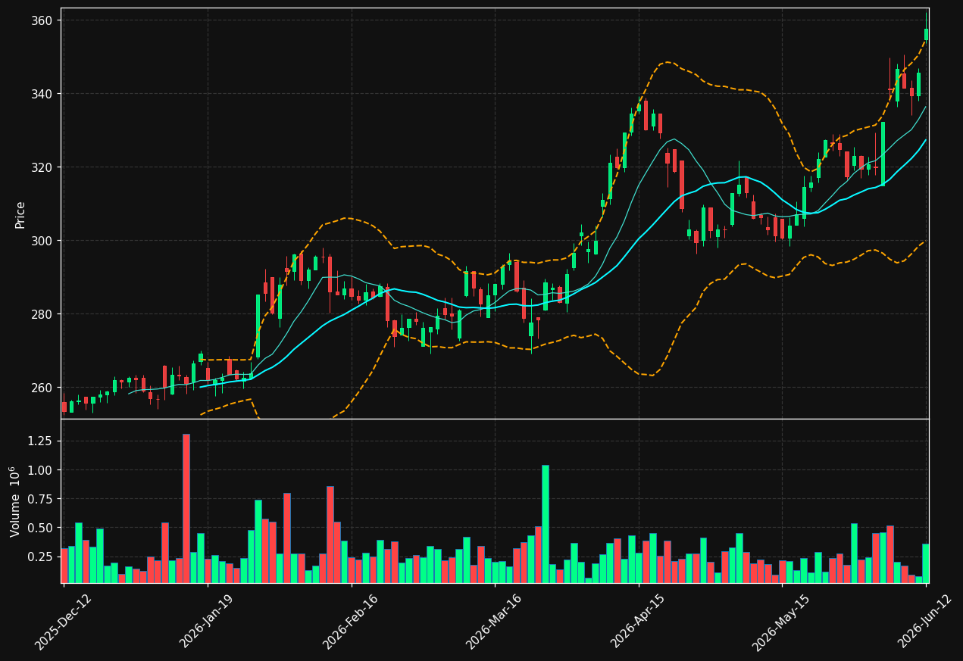The image size is (963, 661).
Task: Click the 320 price axis label
Action: [42, 167]
